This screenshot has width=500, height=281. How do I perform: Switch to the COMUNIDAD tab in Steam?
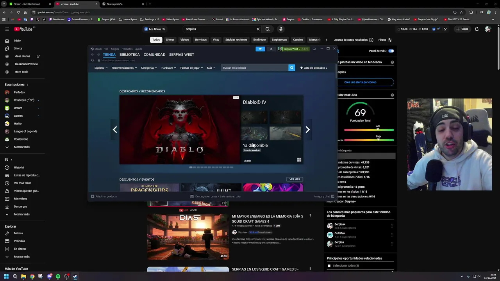tap(154, 55)
